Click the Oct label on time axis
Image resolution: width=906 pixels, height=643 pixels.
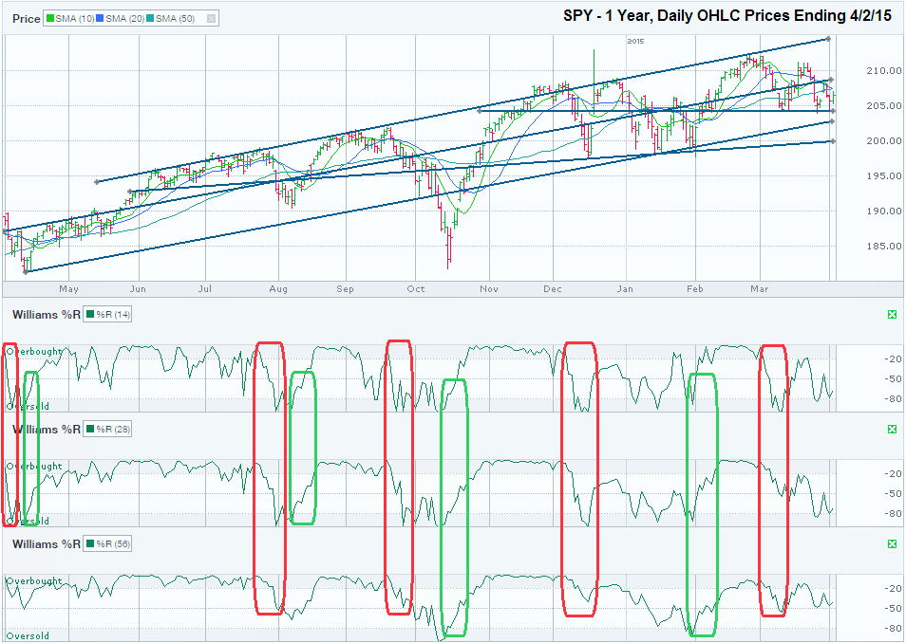[415, 288]
